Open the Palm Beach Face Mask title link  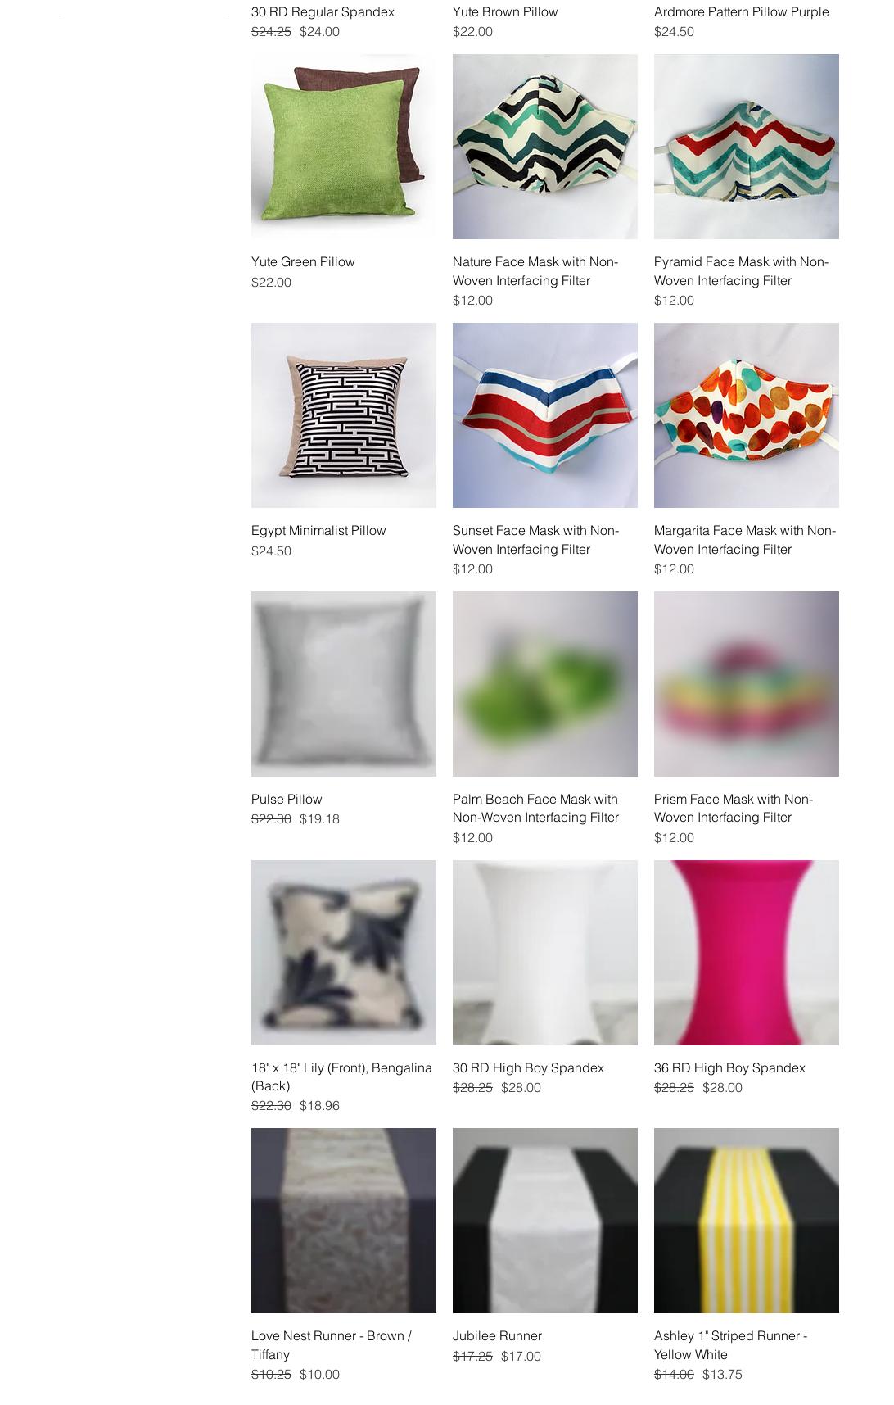click(x=535, y=808)
